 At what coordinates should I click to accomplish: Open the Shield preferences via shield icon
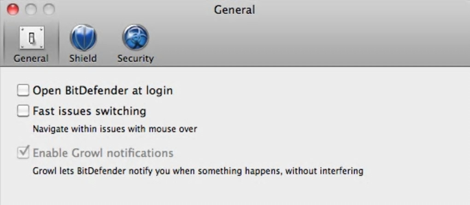click(x=83, y=38)
